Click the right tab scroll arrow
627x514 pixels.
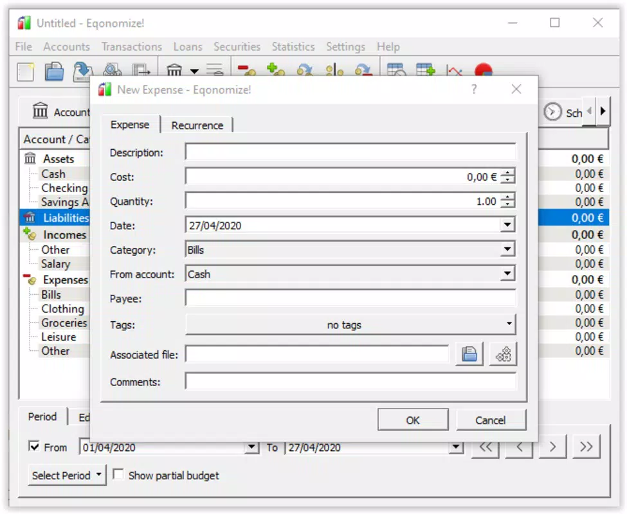click(x=603, y=111)
